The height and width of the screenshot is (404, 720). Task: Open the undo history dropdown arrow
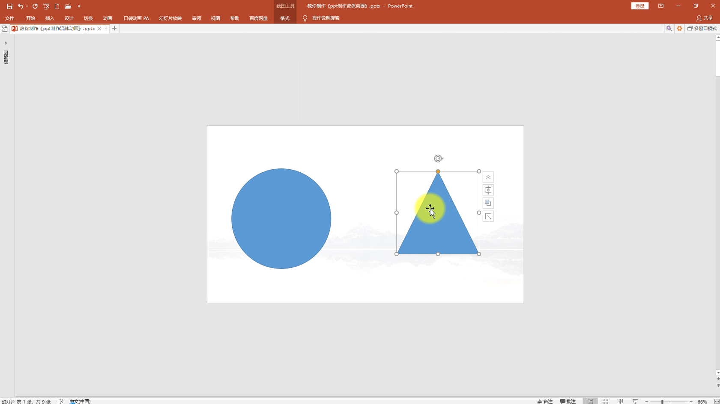(27, 6)
